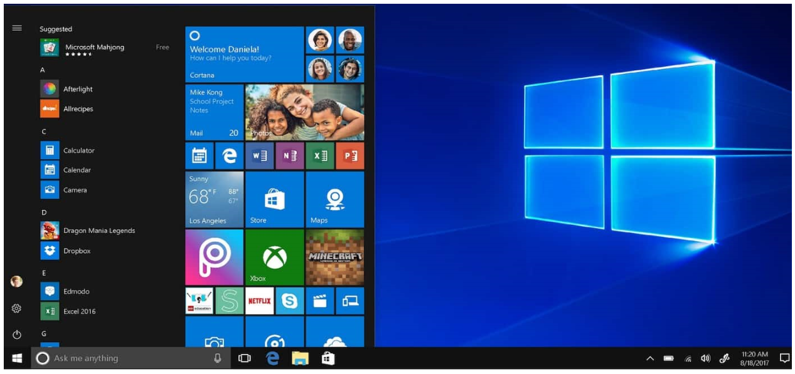795x374 pixels.
Task: Open Dropbox from the app list
Action: point(77,251)
